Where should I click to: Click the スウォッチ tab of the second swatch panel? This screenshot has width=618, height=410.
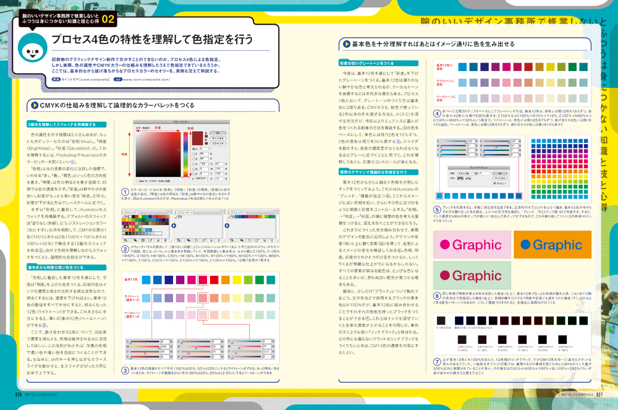tap(184, 213)
